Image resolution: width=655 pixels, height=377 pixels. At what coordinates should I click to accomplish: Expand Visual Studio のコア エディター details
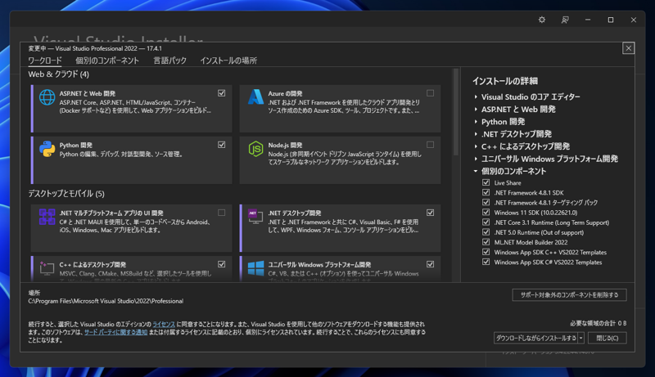pos(476,96)
